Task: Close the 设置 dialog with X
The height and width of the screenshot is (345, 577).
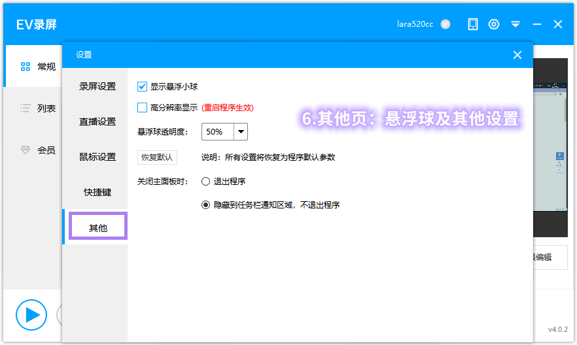Action: [517, 56]
